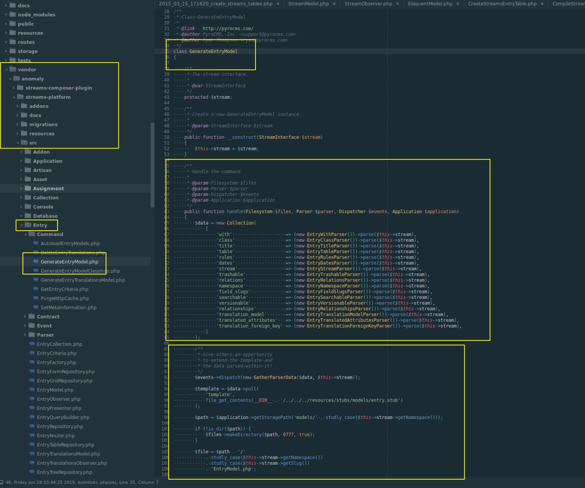This screenshot has height=488, width=585.
Task: Click the folder icon beside Parser
Action: (x=32, y=335)
